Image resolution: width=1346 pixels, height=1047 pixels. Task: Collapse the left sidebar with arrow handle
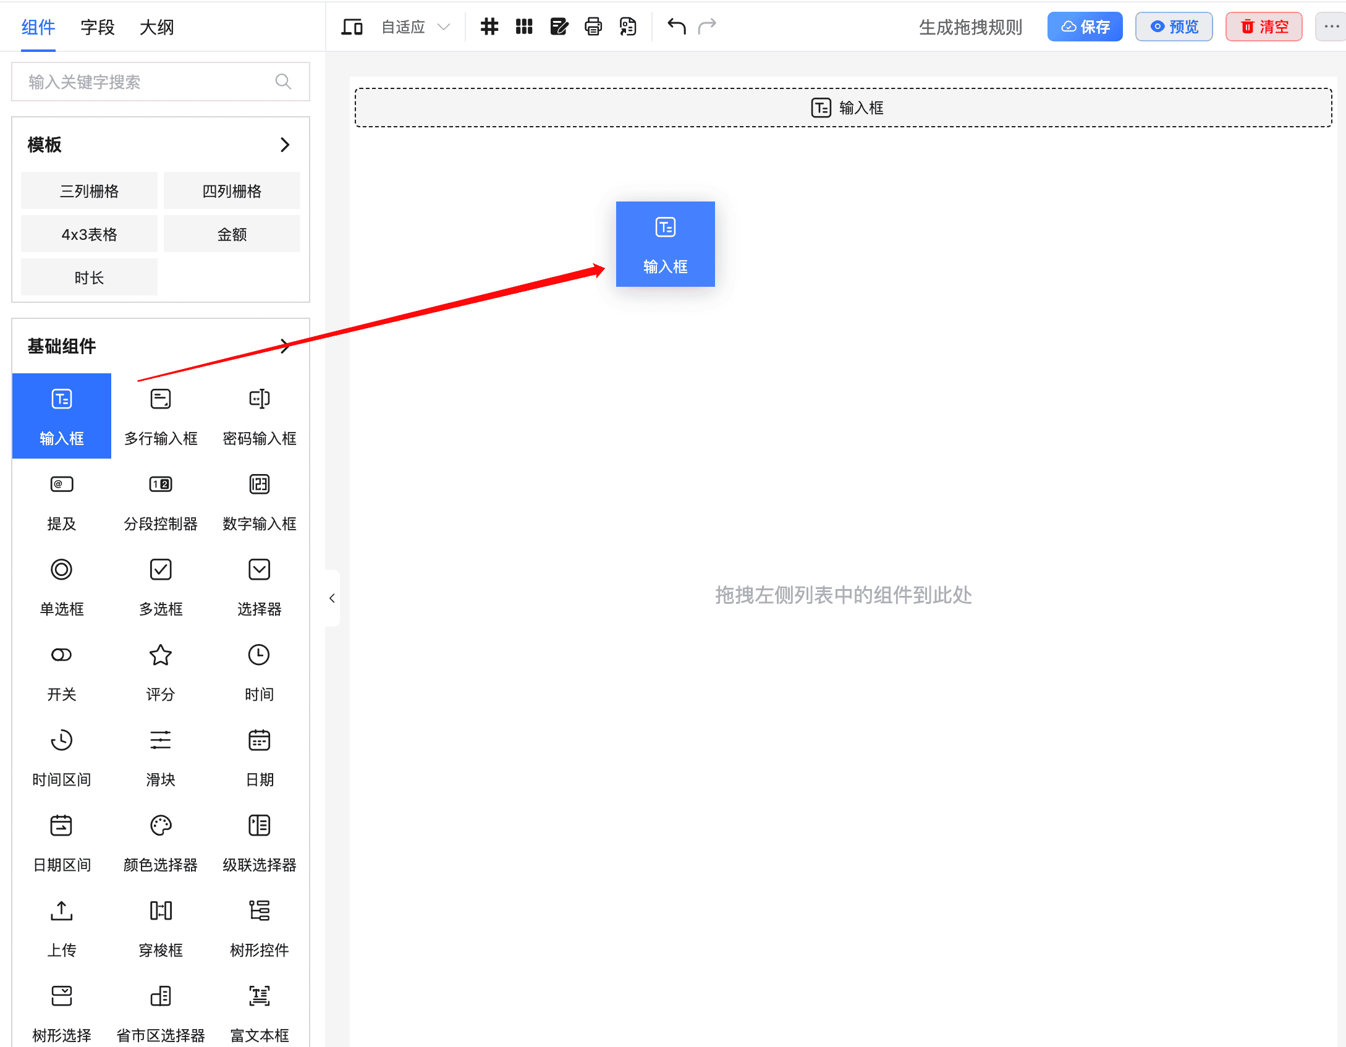pyautogui.click(x=332, y=598)
